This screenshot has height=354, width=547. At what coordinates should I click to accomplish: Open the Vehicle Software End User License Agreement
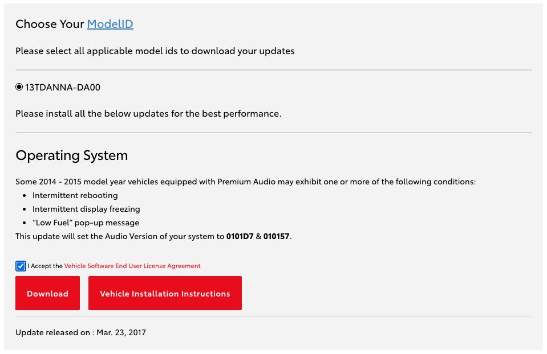132,266
